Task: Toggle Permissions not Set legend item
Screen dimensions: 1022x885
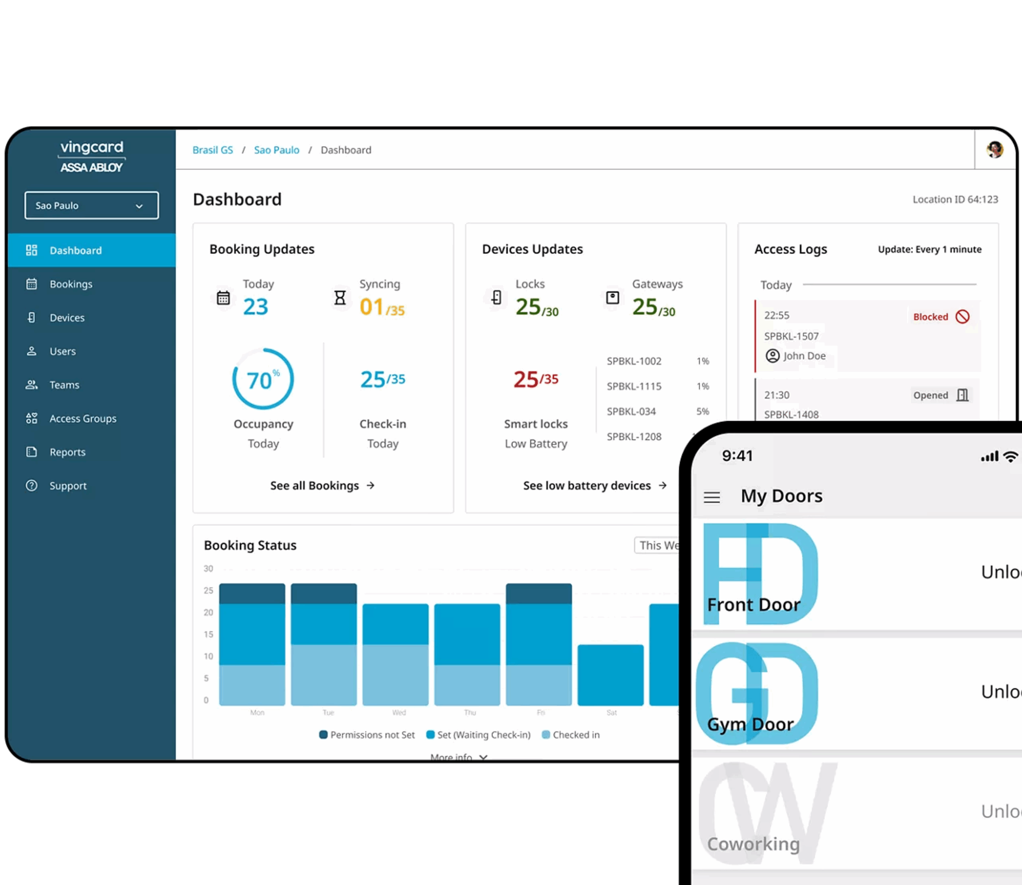Action: pos(367,735)
